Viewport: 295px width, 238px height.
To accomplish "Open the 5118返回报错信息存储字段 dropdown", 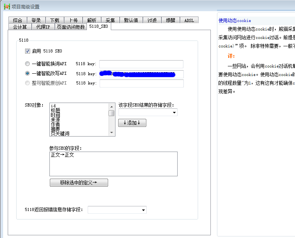I will pos(117,210).
